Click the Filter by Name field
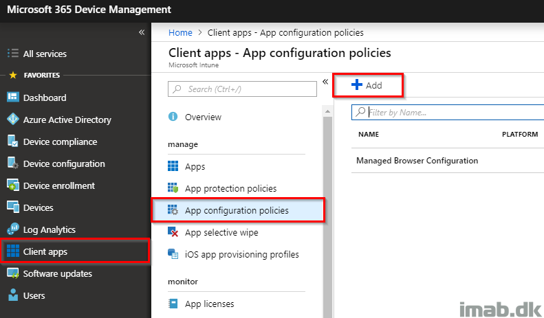 pyautogui.click(x=448, y=113)
